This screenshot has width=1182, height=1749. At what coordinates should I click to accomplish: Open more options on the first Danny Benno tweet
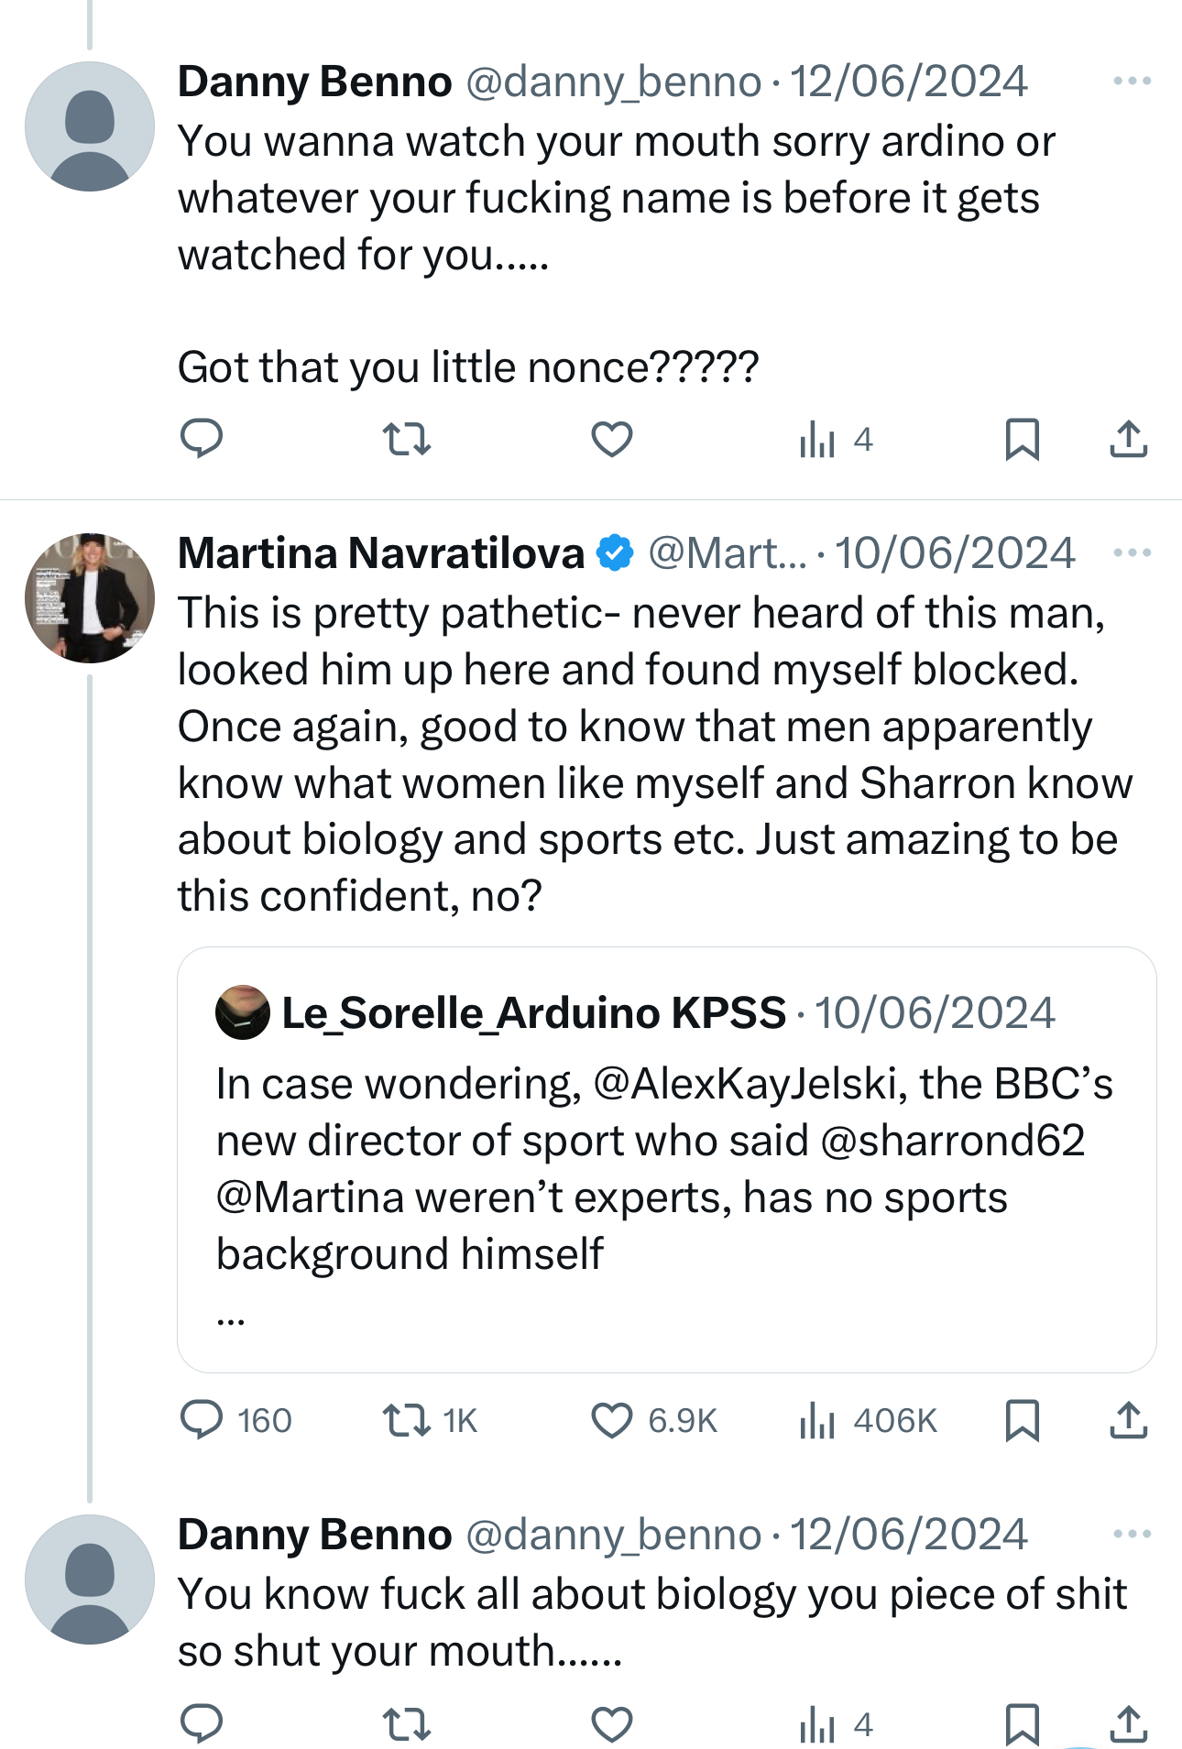1132,82
